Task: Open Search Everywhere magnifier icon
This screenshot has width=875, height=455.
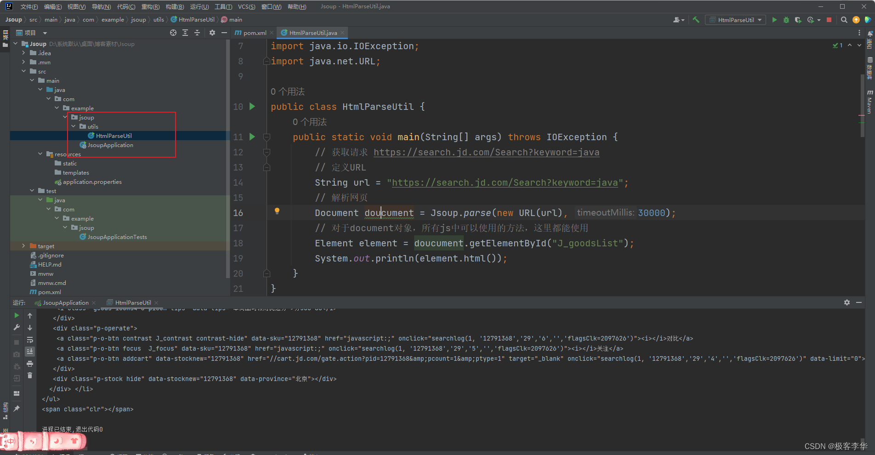Action: point(844,20)
